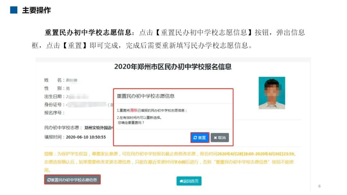Click the refresh icon in the bottom reset button

(x=49, y=180)
